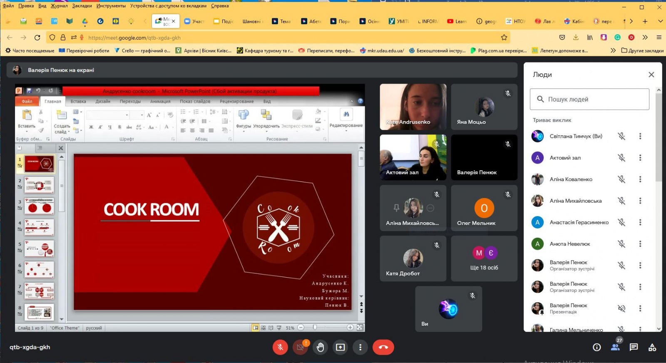Click microphone permission indicator in address bar
This screenshot has height=363, width=666.
(82, 37)
